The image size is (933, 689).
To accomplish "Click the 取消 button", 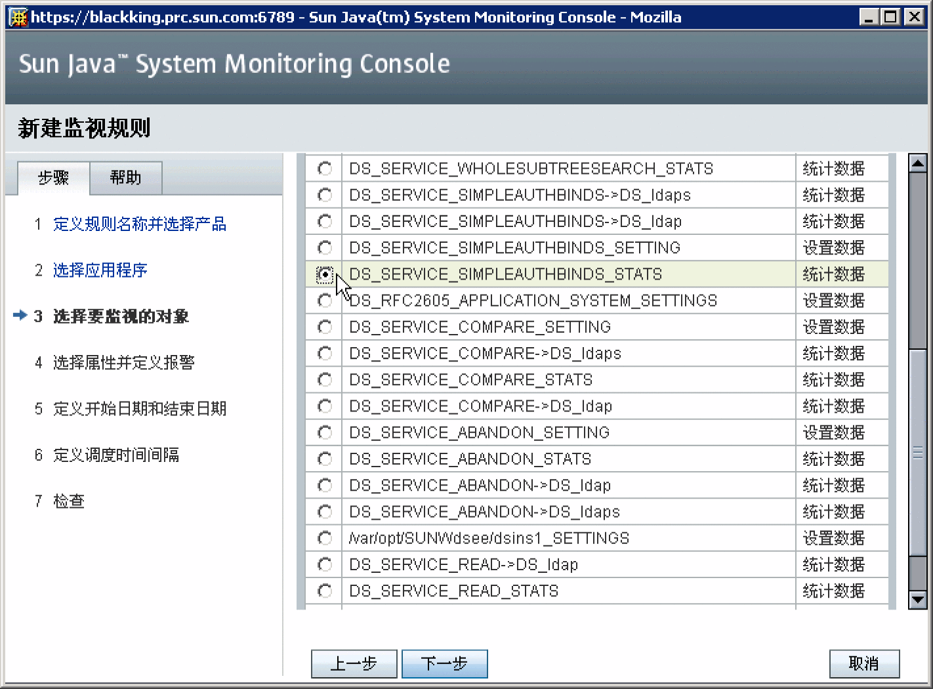I will [864, 664].
